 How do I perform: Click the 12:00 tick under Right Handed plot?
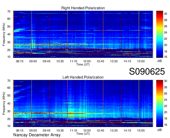(87, 61)
